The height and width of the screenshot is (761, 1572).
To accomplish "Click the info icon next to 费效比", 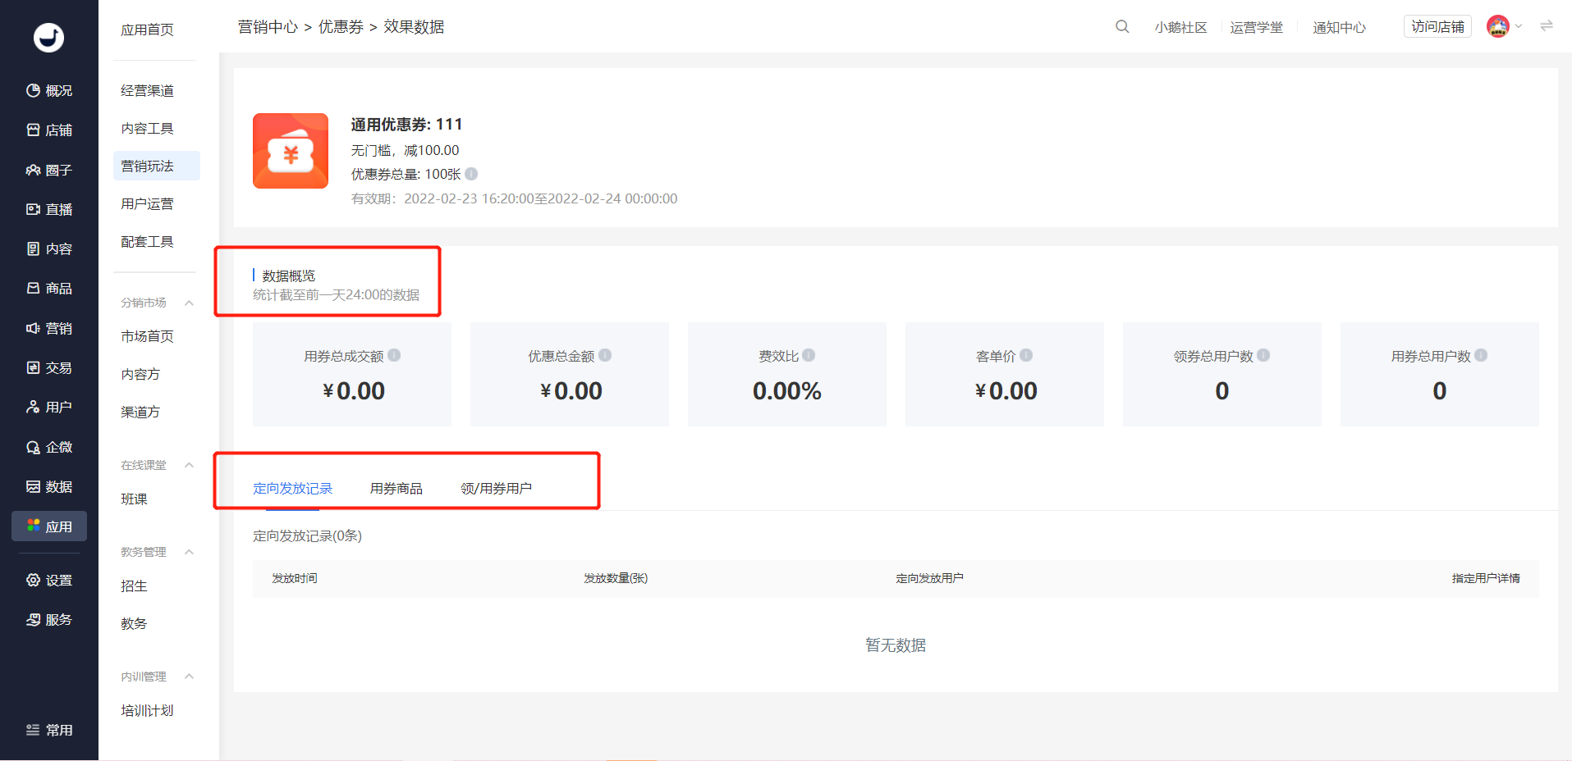I will [809, 355].
